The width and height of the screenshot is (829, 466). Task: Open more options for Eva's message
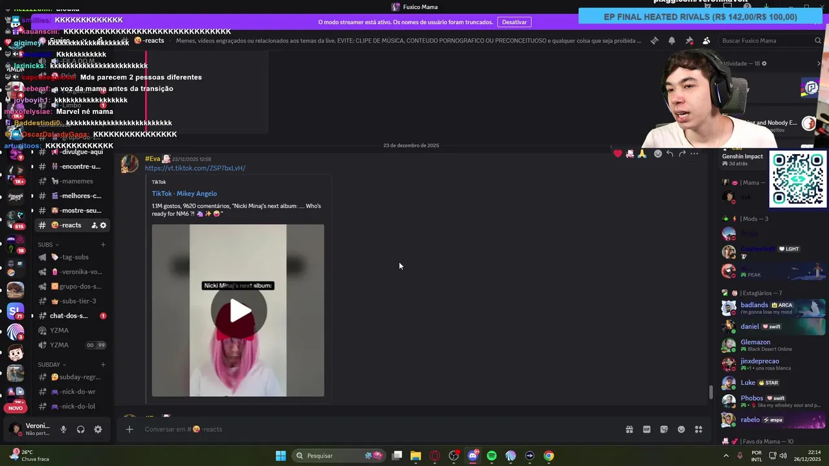694,153
